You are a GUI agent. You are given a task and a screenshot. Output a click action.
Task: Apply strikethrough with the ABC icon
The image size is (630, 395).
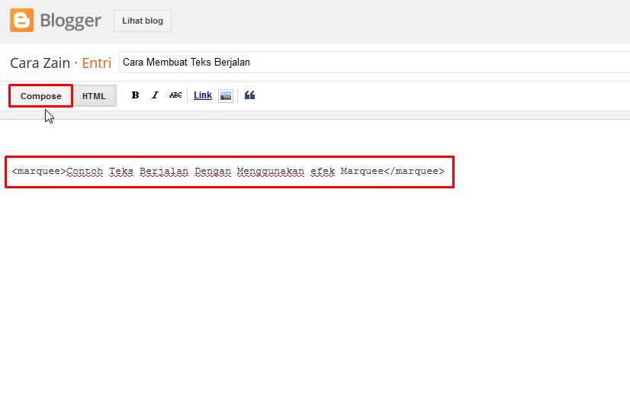(x=175, y=95)
